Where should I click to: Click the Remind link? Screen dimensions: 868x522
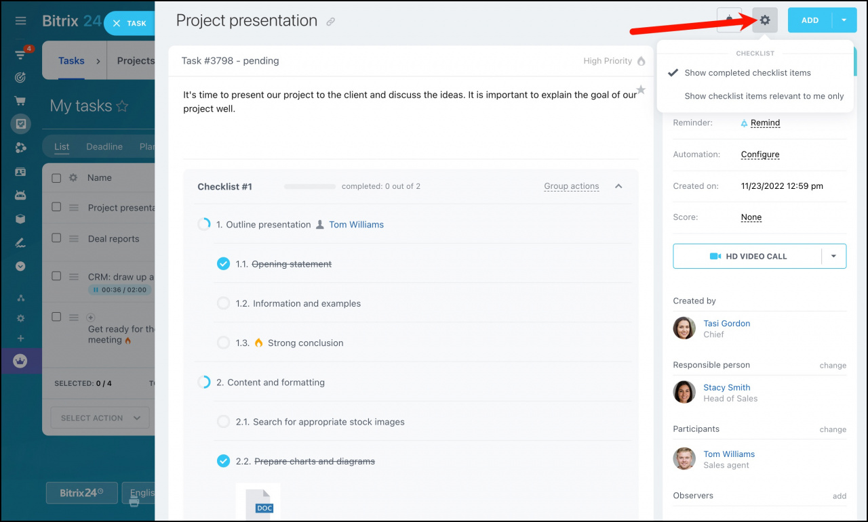point(765,123)
